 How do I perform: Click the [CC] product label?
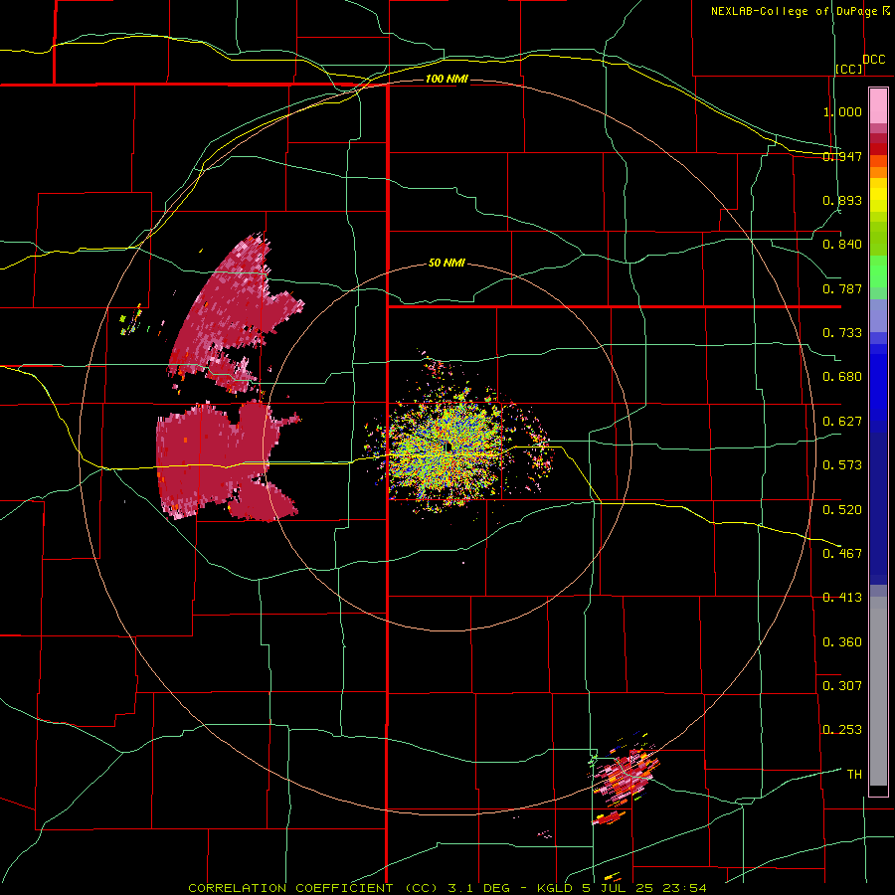click(x=849, y=69)
